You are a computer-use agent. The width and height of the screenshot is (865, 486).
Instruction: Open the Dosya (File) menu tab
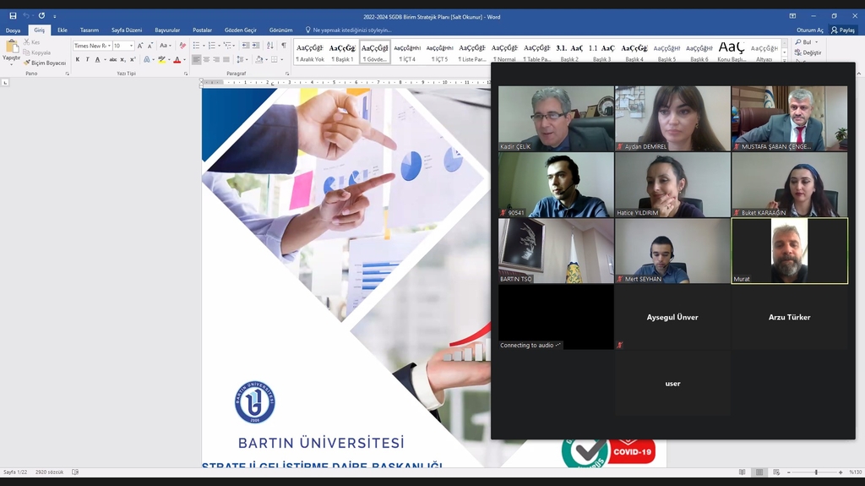click(13, 30)
